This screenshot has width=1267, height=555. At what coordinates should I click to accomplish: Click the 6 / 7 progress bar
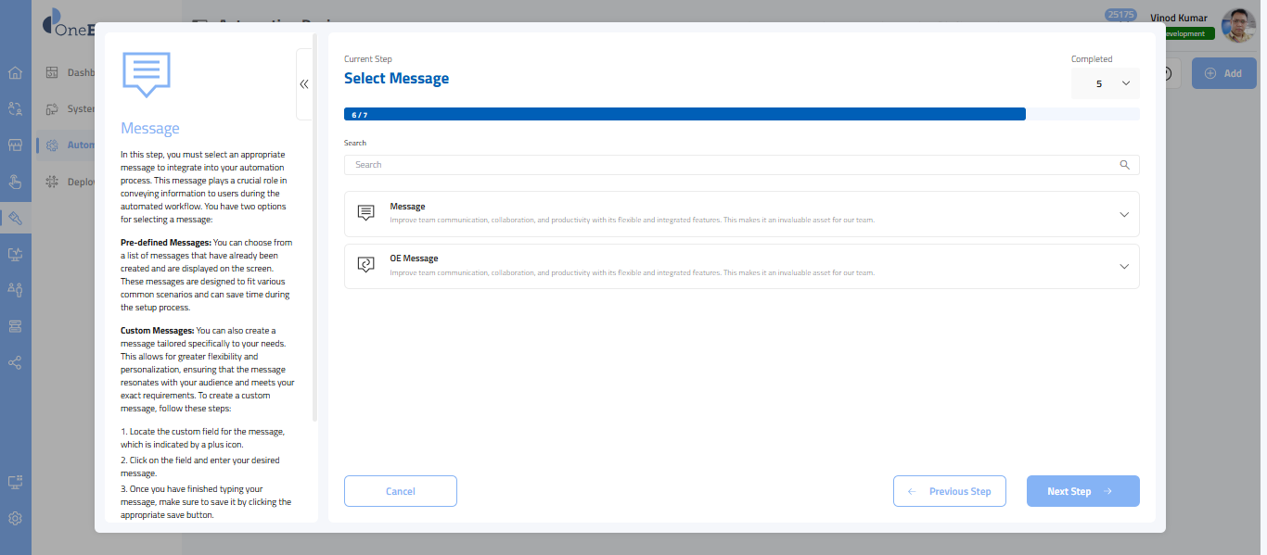pos(685,115)
